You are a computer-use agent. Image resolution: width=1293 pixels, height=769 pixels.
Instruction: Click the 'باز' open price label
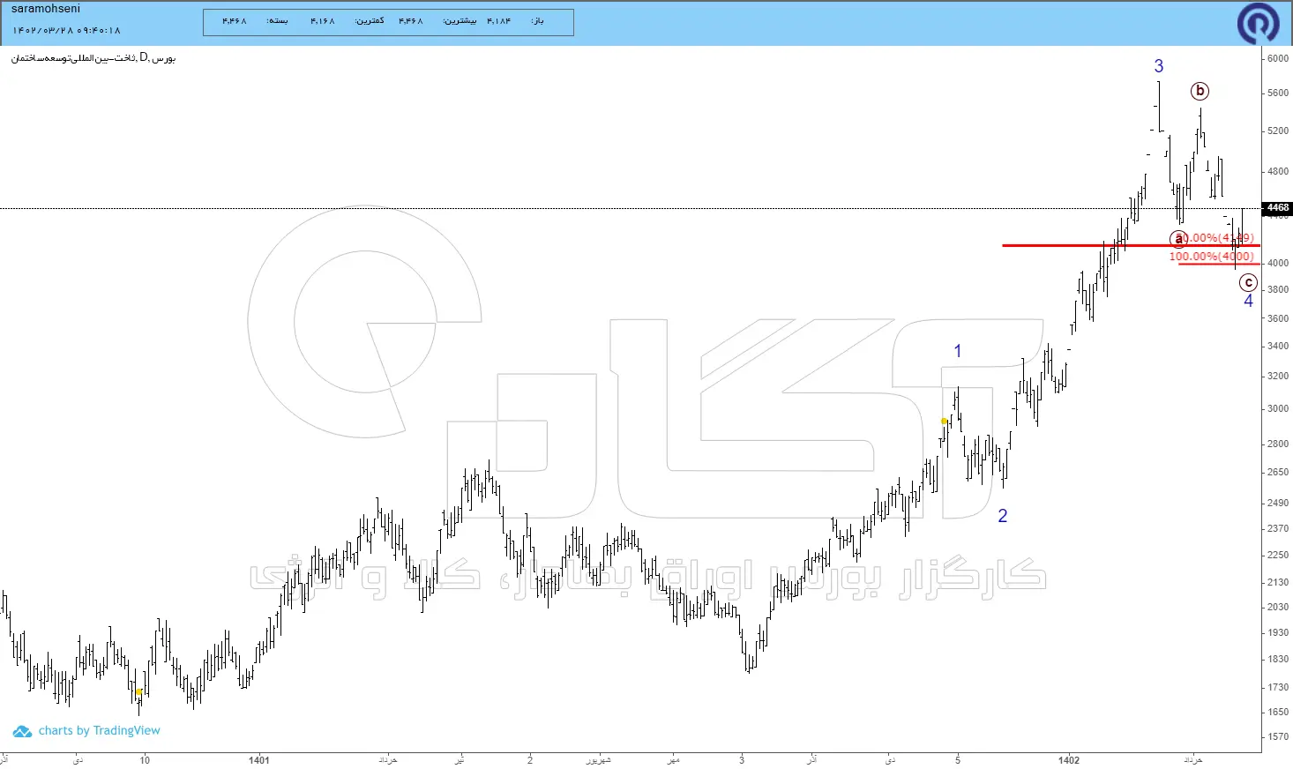click(537, 21)
